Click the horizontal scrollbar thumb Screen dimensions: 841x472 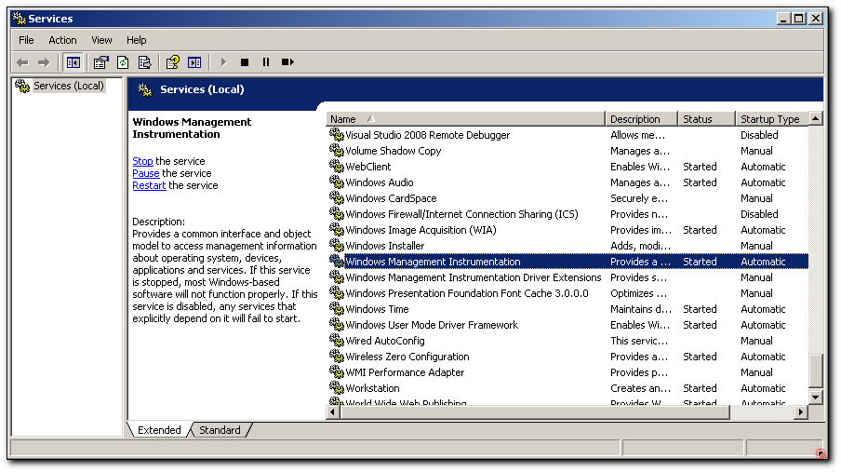click(x=535, y=412)
